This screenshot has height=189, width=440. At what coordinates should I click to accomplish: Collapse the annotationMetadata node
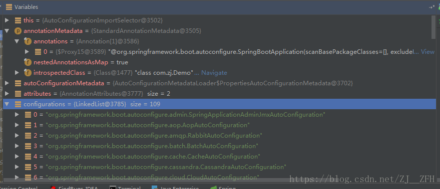[x=7, y=31]
